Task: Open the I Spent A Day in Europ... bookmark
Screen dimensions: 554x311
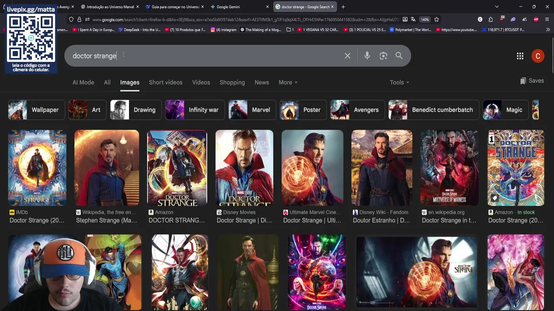Action: [93, 30]
